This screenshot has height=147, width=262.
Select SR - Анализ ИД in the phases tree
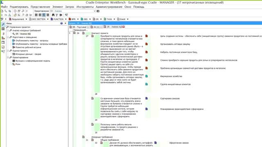[x=23, y=34]
